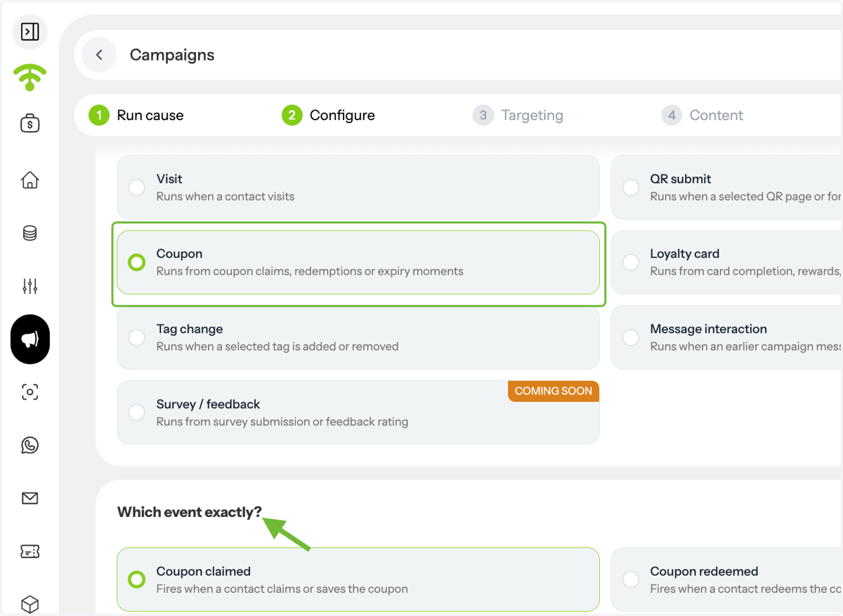This screenshot has width=843, height=616.
Task: Toggle the sidebar panel icon
Action: 30,32
